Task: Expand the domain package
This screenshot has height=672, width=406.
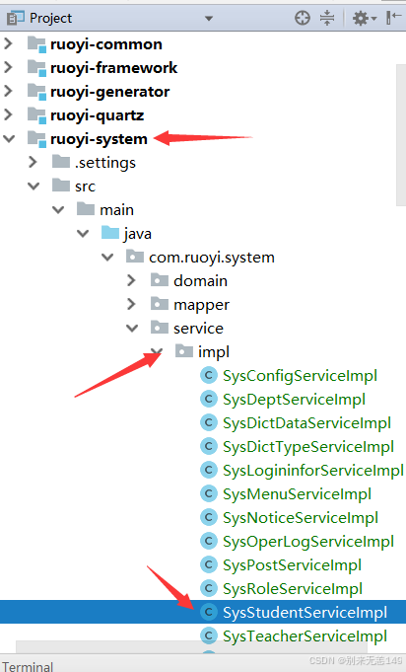Action: point(131,280)
